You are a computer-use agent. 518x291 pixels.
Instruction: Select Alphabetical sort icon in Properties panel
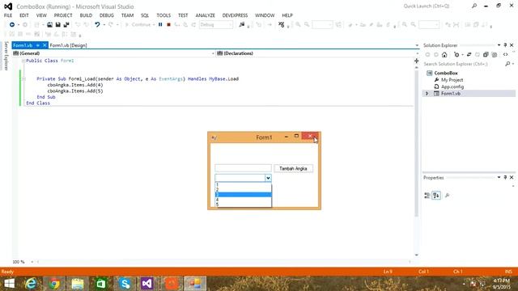pos(436,196)
